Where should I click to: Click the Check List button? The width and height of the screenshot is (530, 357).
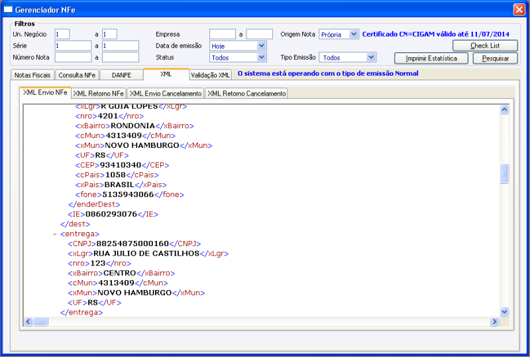(485, 45)
